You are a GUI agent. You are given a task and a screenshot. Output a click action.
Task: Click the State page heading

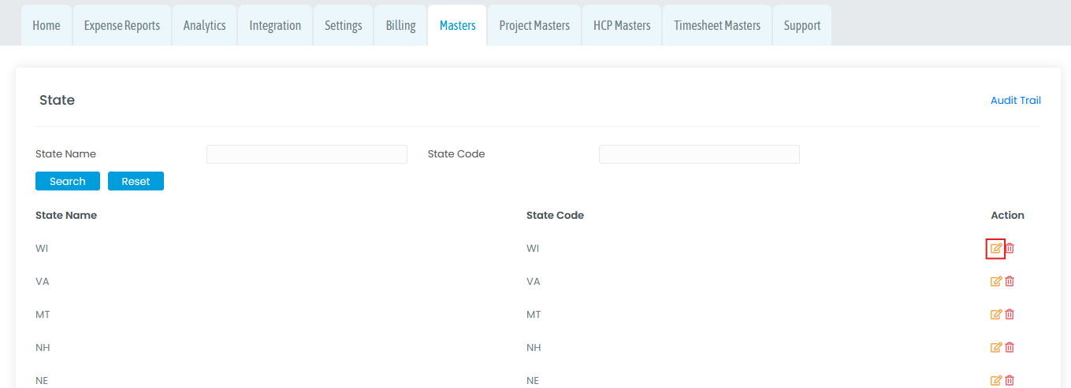click(x=57, y=101)
